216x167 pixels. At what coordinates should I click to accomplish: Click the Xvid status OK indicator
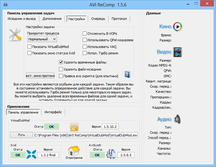[x=18, y=155]
